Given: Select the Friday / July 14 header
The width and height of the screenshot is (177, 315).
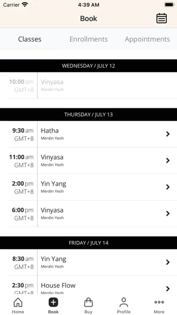Looking at the screenshot, I should (x=88, y=243).
